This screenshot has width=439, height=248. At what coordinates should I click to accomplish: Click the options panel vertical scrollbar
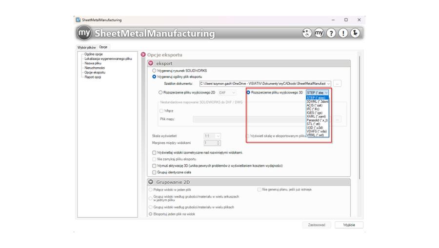pyautogui.click(x=359, y=117)
